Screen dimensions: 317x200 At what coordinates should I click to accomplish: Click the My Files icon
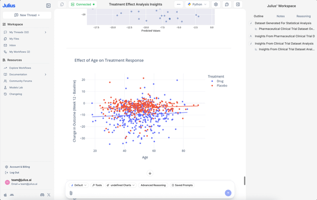click(x=5, y=39)
